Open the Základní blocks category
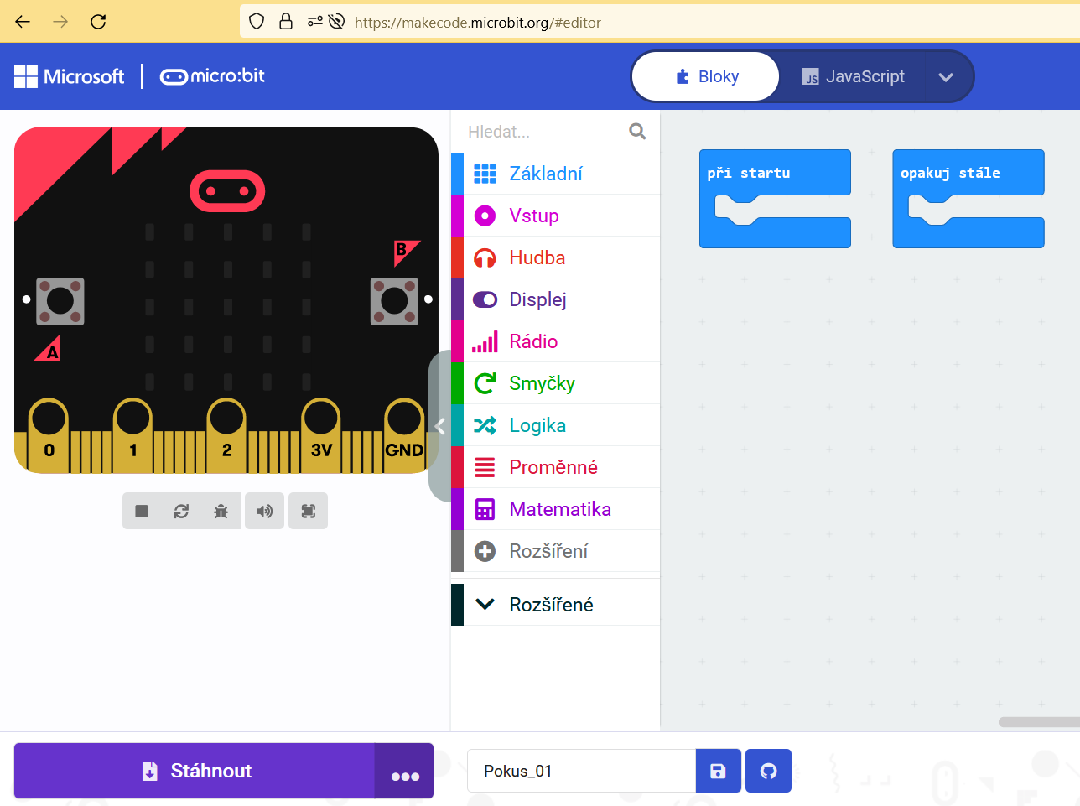This screenshot has width=1080, height=806. (545, 174)
